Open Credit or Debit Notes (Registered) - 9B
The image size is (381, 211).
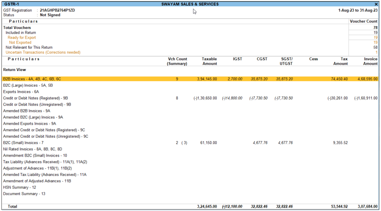pyautogui.click(x=35, y=98)
